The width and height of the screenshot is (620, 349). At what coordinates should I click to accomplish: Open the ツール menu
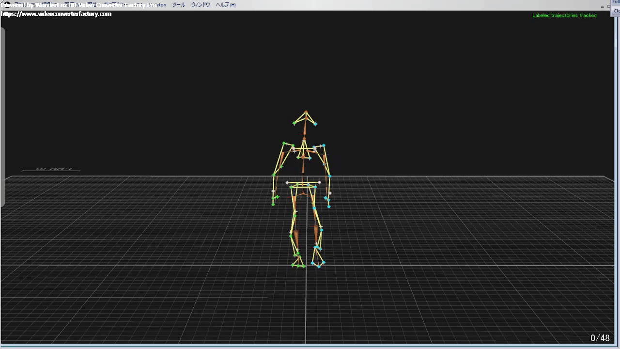coord(178,5)
